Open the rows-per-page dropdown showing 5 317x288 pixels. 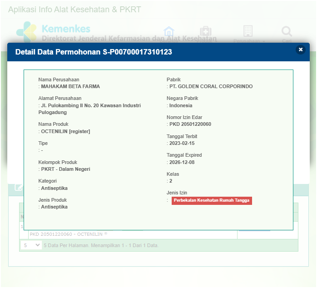(31, 245)
